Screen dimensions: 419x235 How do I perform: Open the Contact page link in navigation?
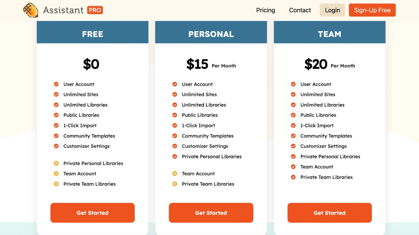tap(300, 10)
